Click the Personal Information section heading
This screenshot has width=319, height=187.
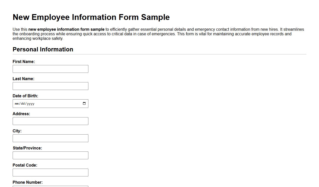point(43,49)
